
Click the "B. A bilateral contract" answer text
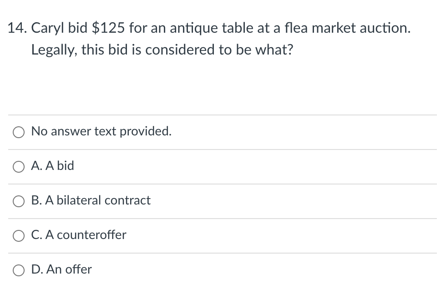tap(91, 201)
